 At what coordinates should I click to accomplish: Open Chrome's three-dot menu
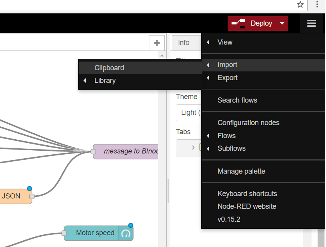[317, 5]
